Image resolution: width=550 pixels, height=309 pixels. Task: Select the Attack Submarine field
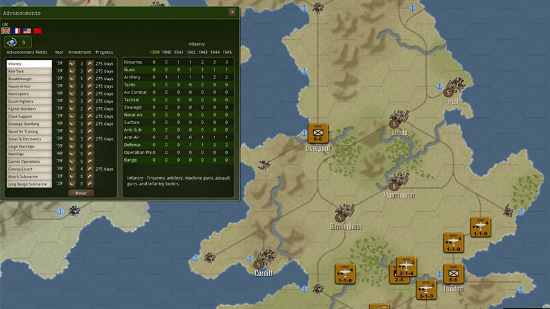29,177
